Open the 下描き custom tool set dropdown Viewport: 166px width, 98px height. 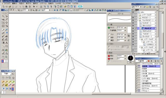click(x=6, y=74)
